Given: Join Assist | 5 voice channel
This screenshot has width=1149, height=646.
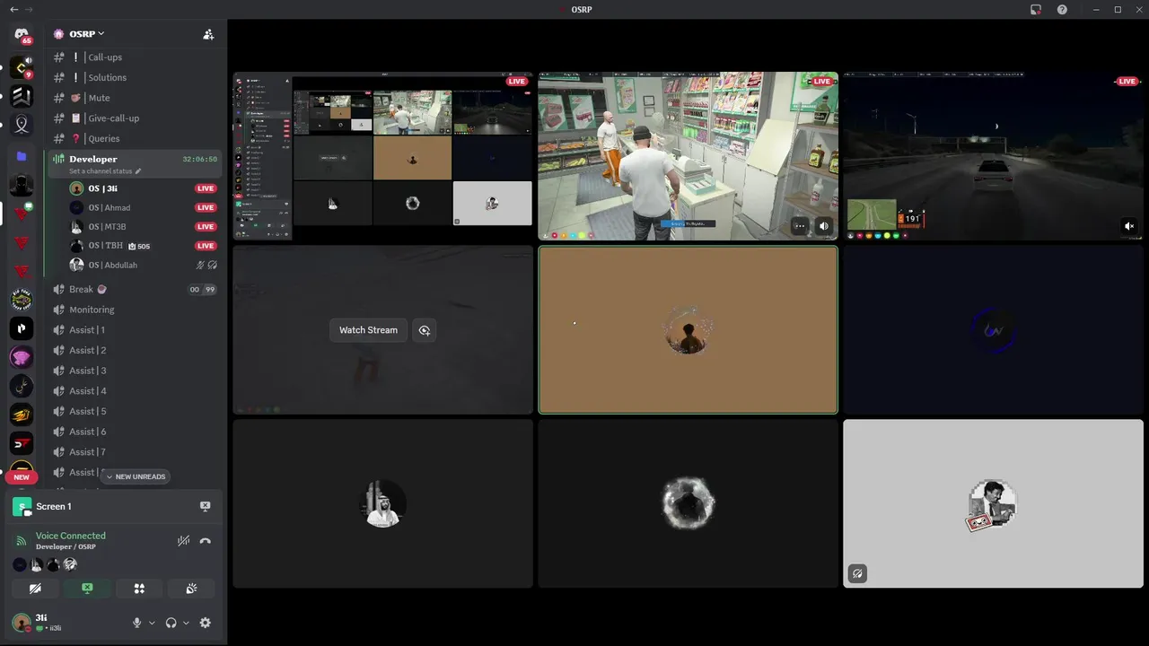Looking at the screenshot, I should click(135, 411).
